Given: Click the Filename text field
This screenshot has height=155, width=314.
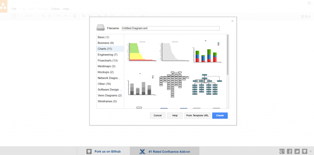Looking at the screenshot, I should 170,28.
